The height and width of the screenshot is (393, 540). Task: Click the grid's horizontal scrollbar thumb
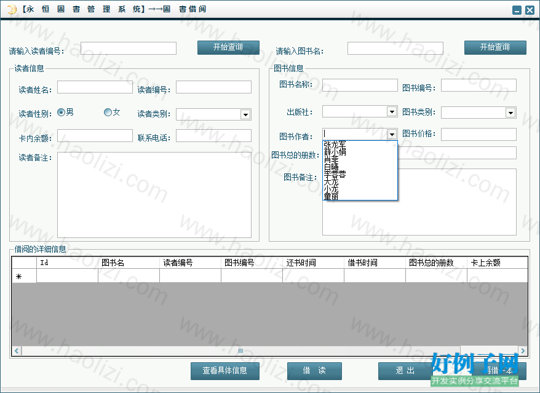click(x=240, y=351)
